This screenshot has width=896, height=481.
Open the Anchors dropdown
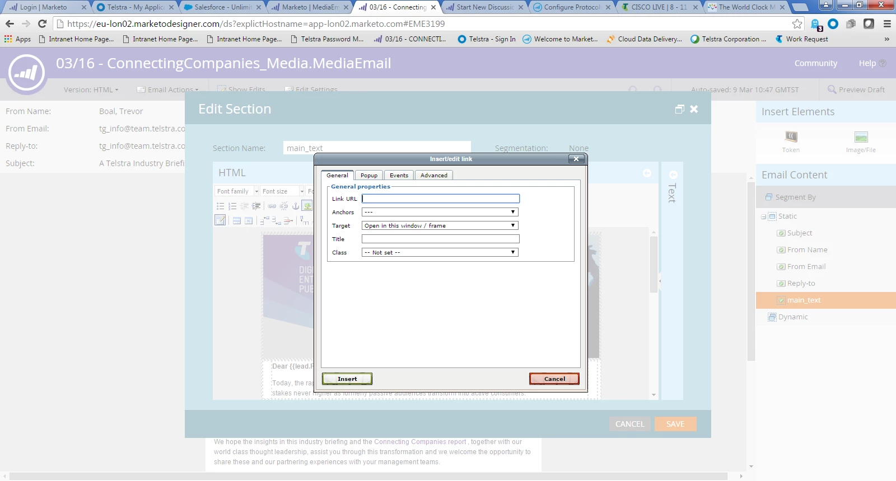tap(440, 212)
